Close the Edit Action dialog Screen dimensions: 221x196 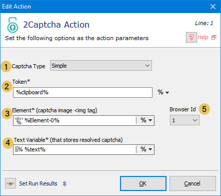pos(213,7)
